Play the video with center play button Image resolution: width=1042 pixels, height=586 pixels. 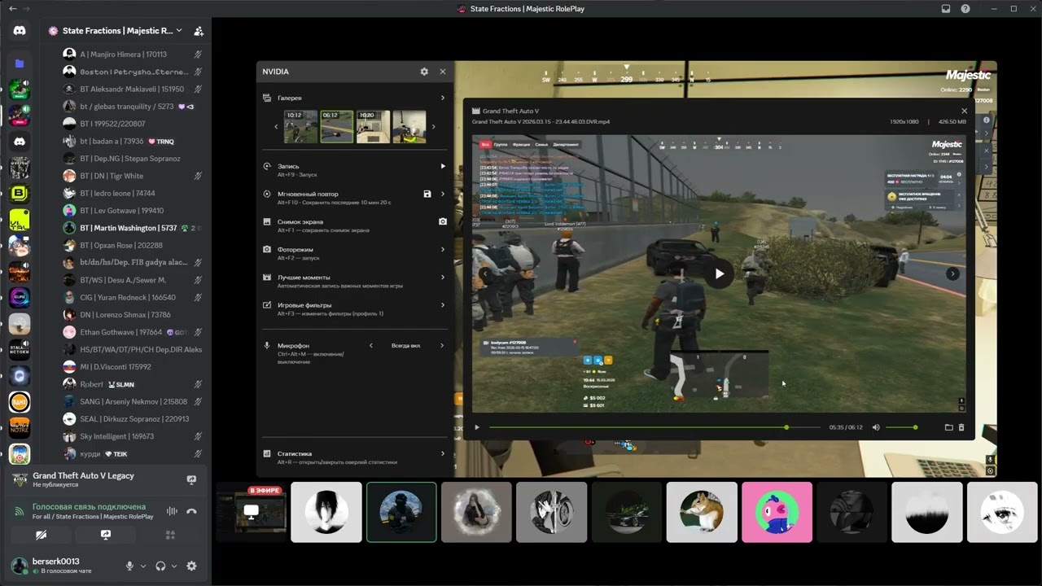tap(720, 273)
